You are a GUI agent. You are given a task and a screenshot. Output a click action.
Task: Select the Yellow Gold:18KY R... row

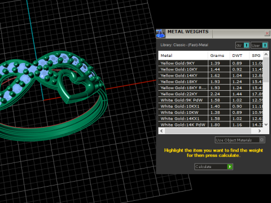pyautogui.click(x=211, y=88)
